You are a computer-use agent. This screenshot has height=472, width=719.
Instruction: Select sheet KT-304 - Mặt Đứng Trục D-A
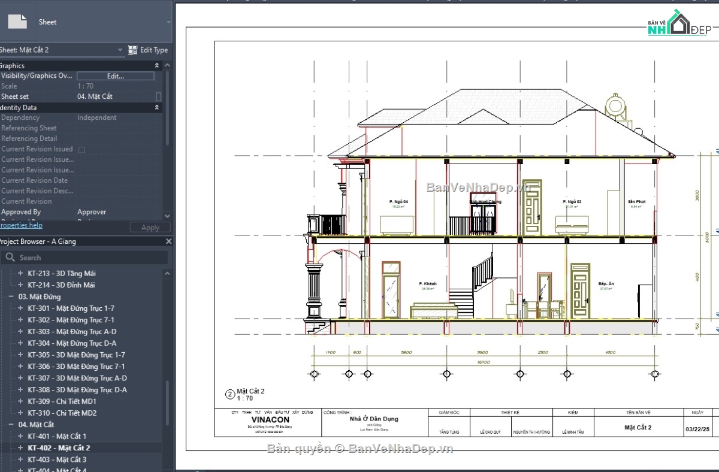pyautogui.click(x=72, y=343)
